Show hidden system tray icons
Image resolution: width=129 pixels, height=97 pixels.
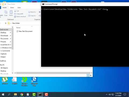(107, 95)
